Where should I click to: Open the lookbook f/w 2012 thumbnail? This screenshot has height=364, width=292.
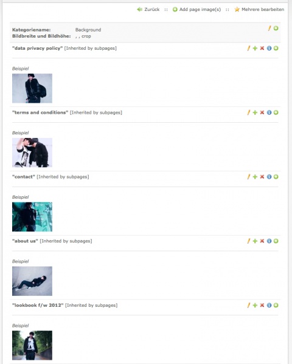[x=32, y=345]
